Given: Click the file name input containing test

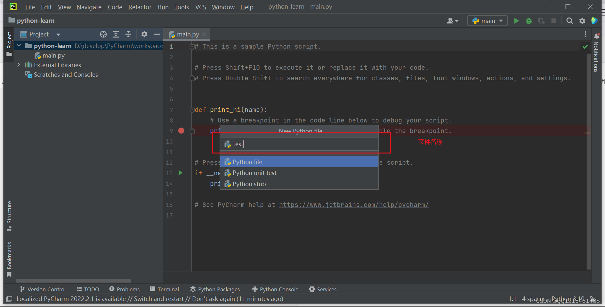Looking at the screenshot, I should tap(299, 144).
